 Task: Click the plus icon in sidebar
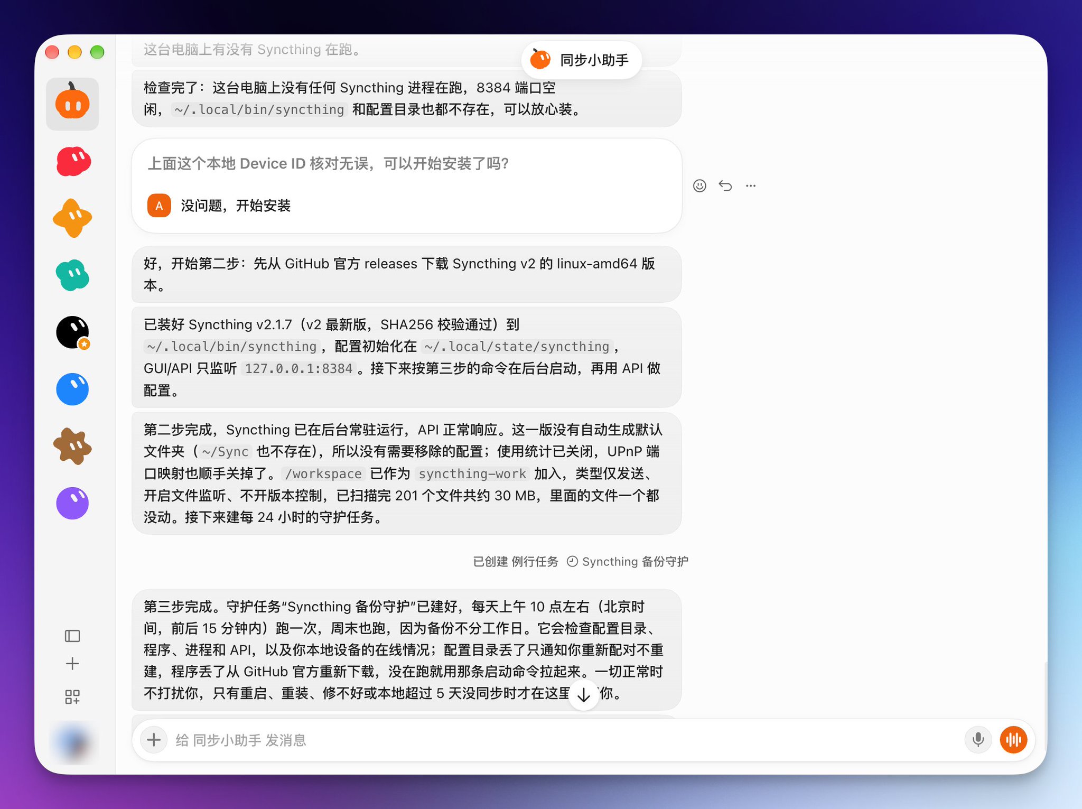(x=72, y=664)
